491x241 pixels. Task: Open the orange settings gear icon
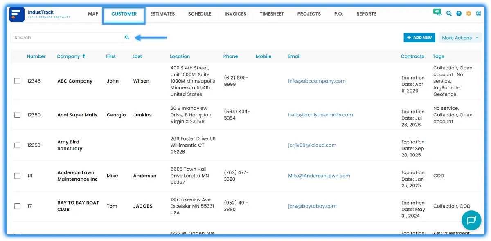468,13
